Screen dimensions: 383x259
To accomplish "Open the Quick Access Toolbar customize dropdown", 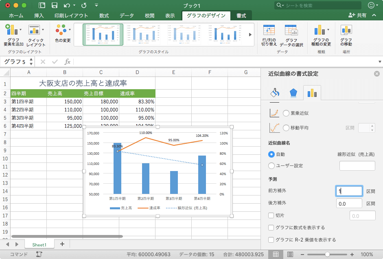I will 96,5.
